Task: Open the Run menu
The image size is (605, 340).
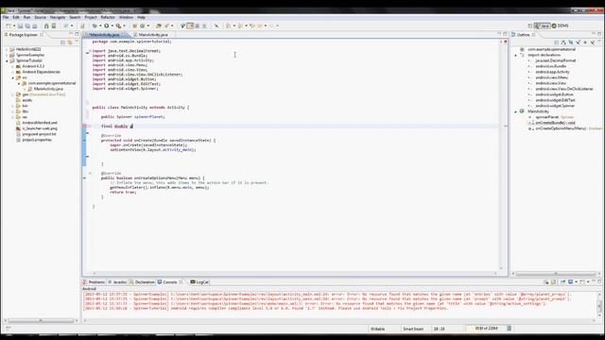Action: [26, 17]
